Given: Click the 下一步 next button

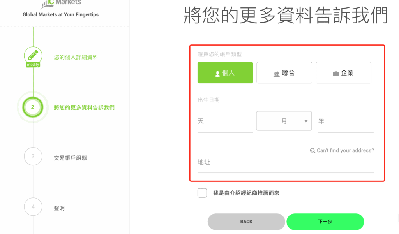Looking at the screenshot, I should pyautogui.click(x=325, y=222).
